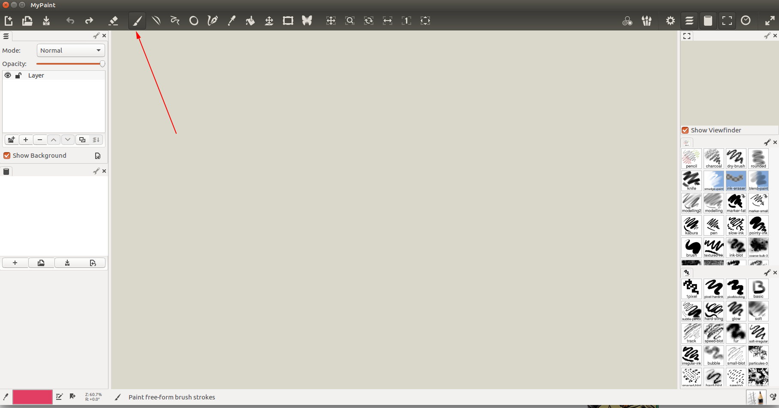The height and width of the screenshot is (408, 779).
Task: Disable the Show Viewfinder option
Action: (x=685, y=130)
